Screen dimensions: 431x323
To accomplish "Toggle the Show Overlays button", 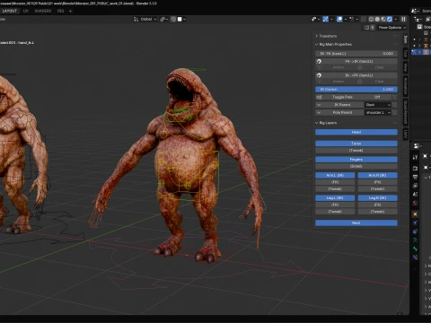I will pos(339,19).
